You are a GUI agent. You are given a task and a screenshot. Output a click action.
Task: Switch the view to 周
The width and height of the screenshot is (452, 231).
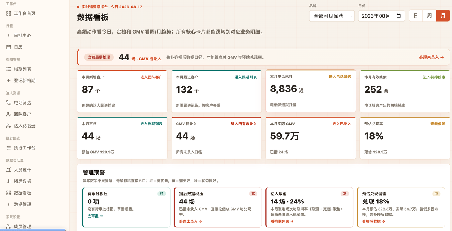click(429, 16)
